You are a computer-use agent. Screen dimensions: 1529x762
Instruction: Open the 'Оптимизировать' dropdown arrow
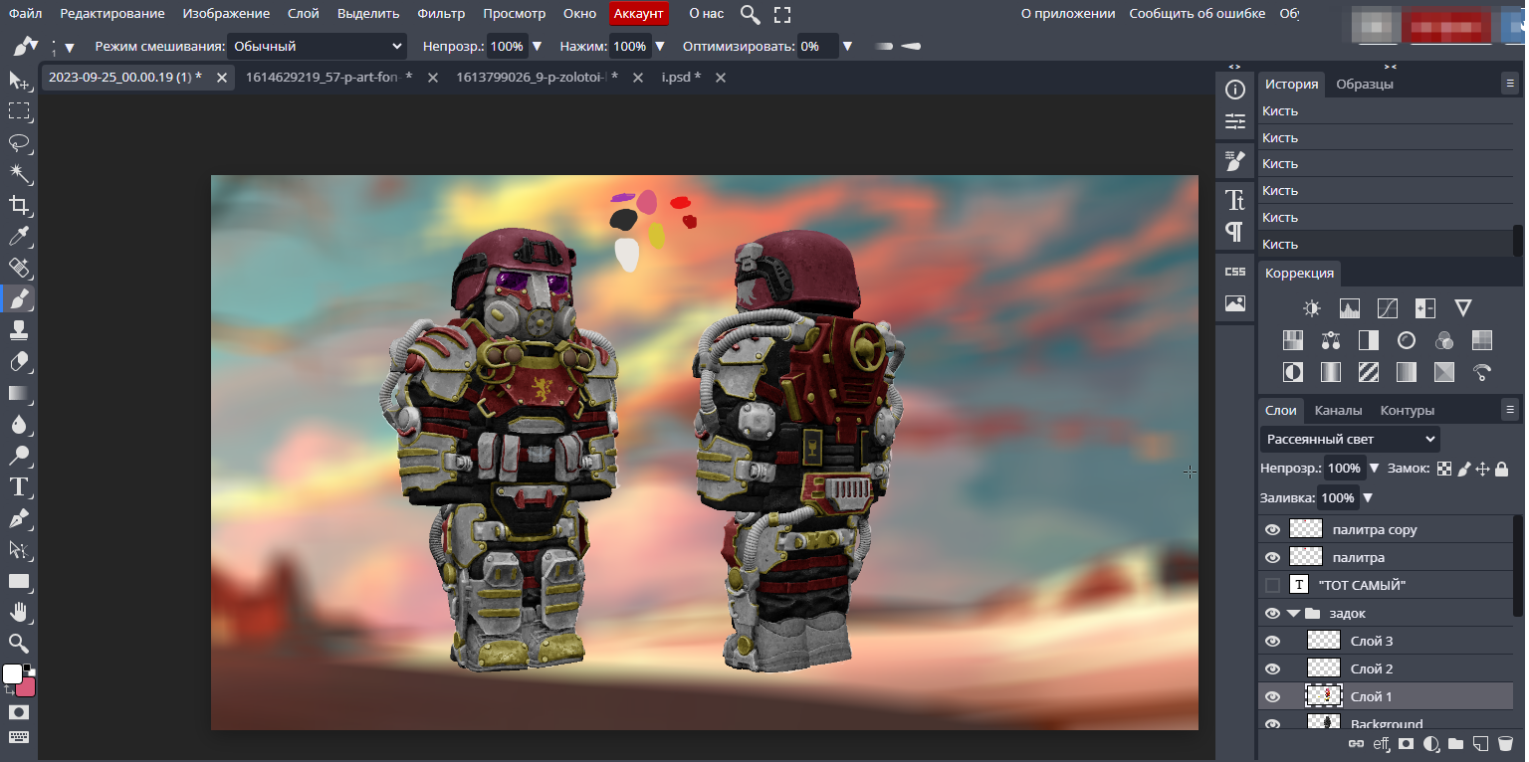click(847, 46)
